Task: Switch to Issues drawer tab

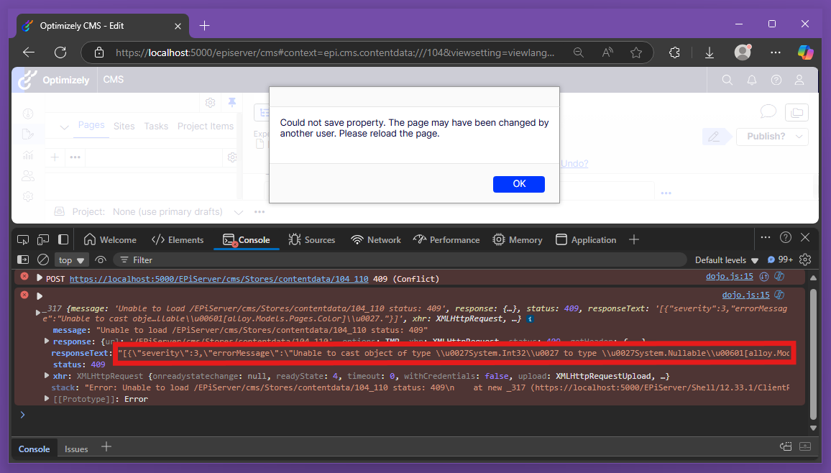Action: [76, 449]
